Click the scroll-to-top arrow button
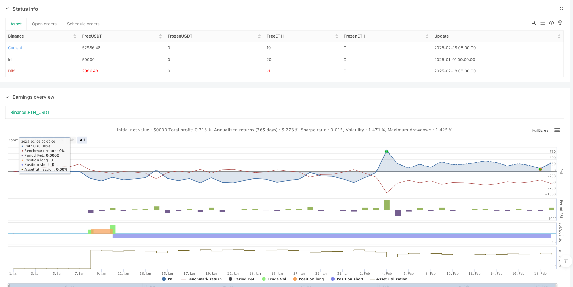 tap(565, 262)
